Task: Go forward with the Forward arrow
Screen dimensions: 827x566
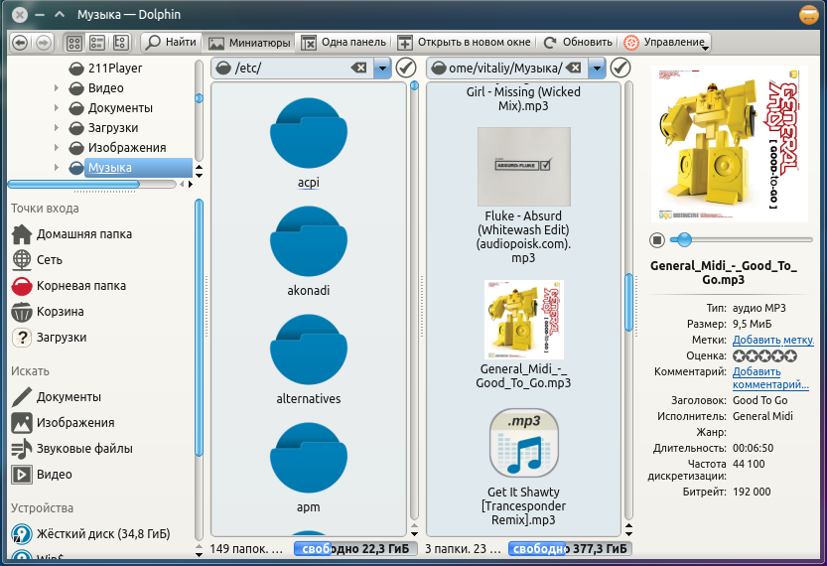Action: [44, 42]
